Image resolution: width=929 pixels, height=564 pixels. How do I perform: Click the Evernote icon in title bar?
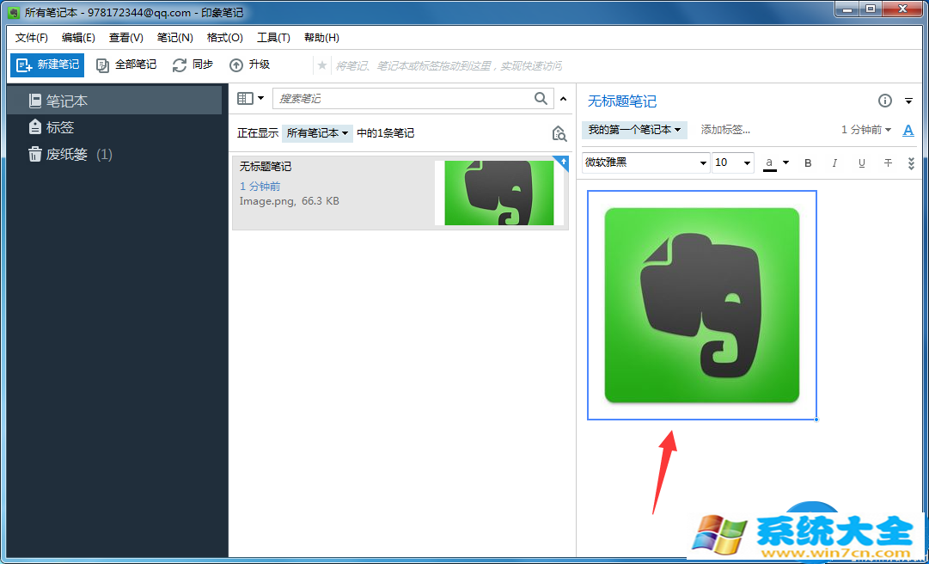[x=14, y=12]
